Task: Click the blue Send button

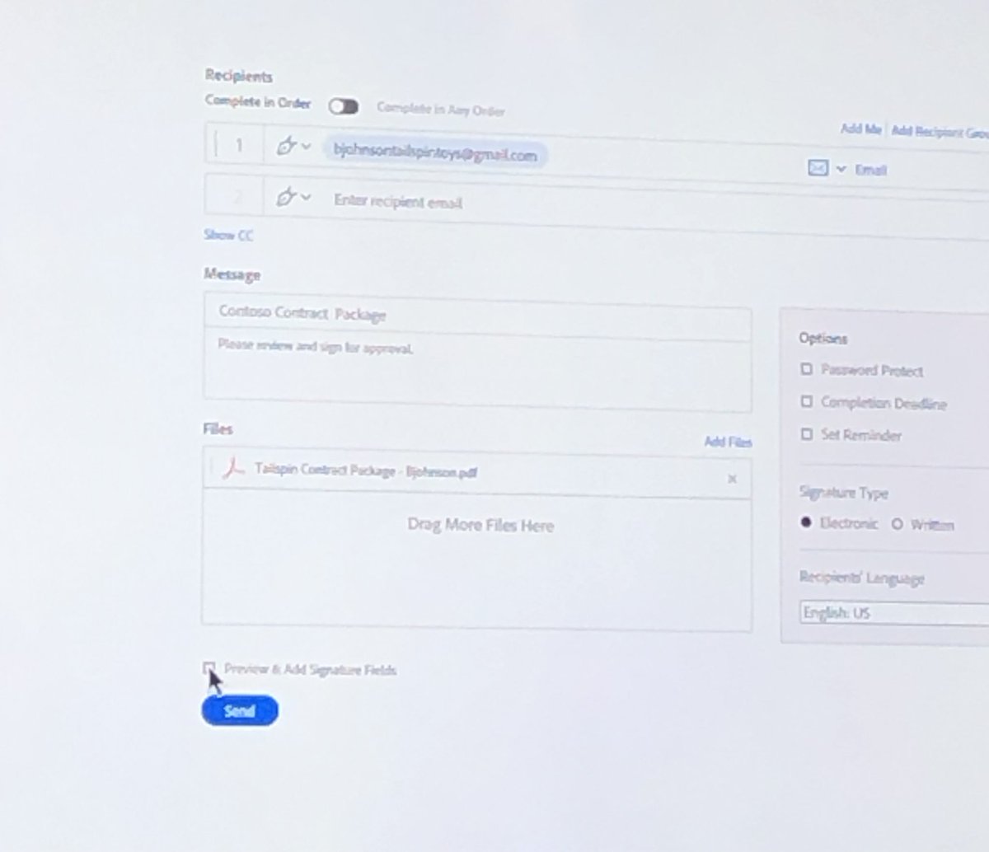Action: (240, 710)
